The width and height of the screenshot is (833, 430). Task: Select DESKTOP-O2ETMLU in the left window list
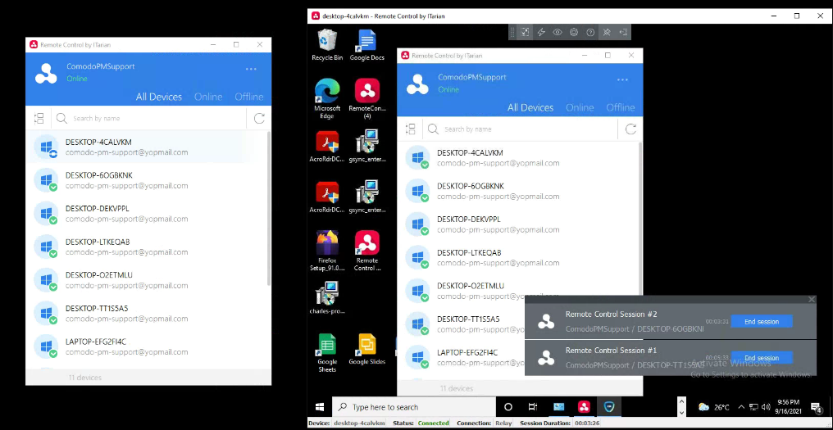point(146,280)
